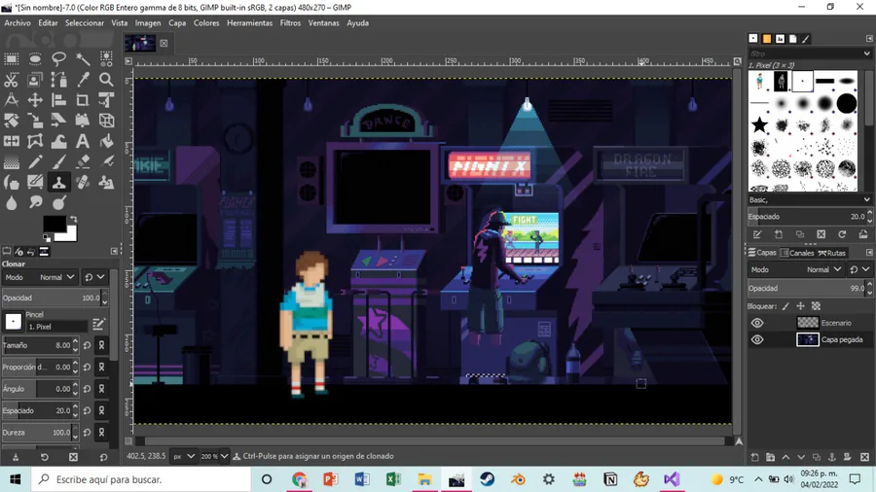The height and width of the screenshot is (492, 876).
Task: Toggle visibility of Capa pegada layer
Action: (x=757, y=339)
